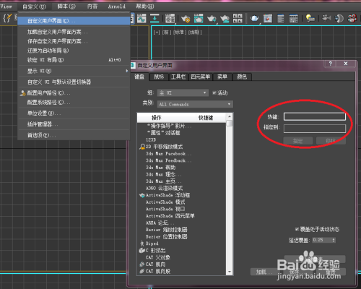
Task: Open the 脚本(S) menu
Action: coord(66,7)
